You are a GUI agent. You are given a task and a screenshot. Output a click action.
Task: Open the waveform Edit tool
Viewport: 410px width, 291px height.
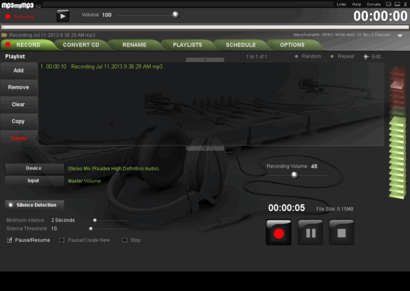tap(373, 57)
